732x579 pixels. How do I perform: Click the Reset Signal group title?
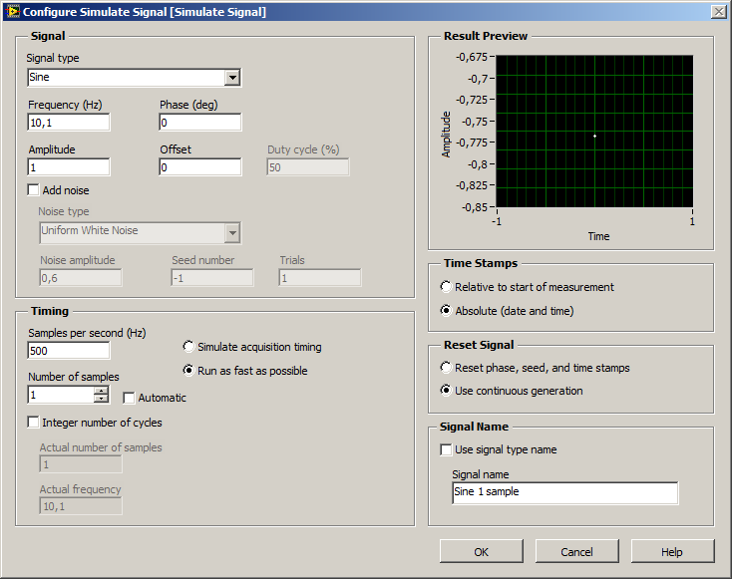coord(479,345)
